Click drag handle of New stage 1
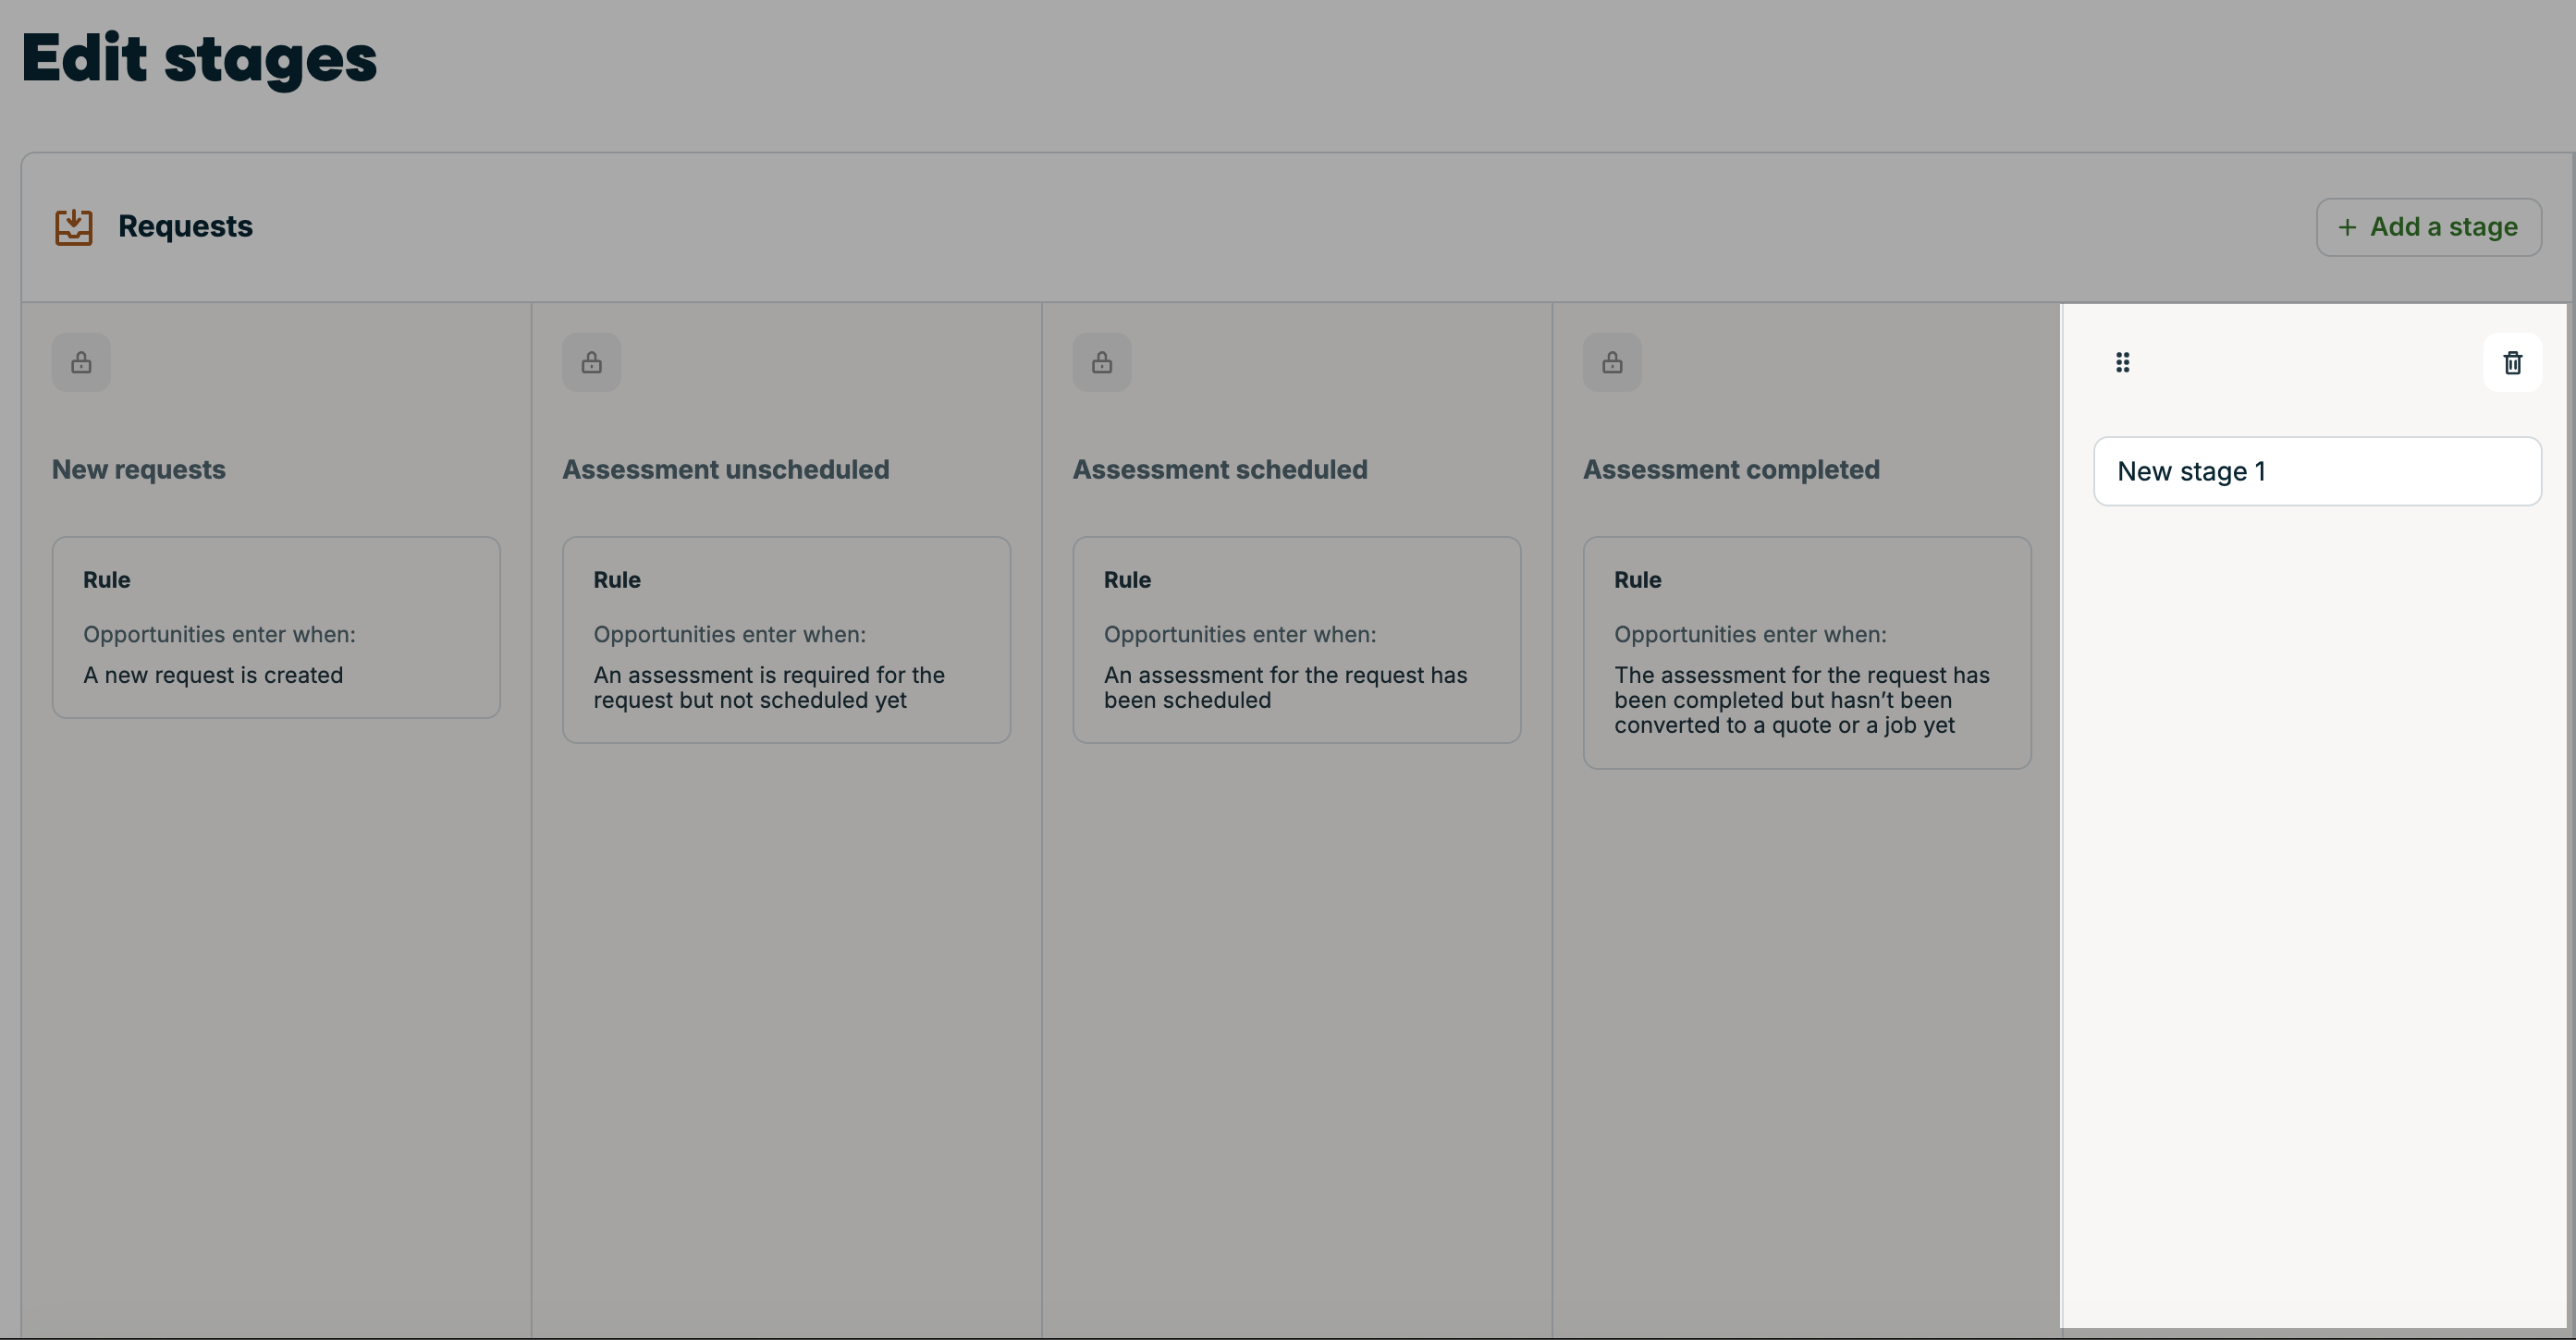Viewport: 2576px width, 1340px height. tap(2122, 361)
